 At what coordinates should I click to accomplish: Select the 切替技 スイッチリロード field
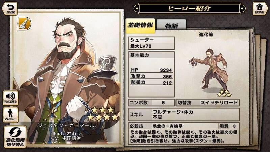click(x=208, y=103)
